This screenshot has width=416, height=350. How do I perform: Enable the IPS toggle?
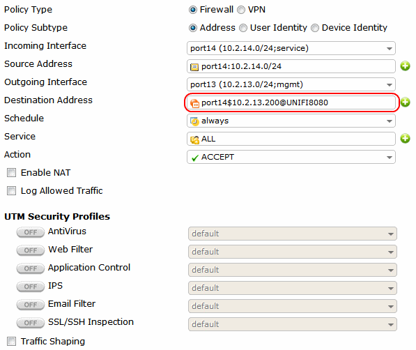coord(30,287)
